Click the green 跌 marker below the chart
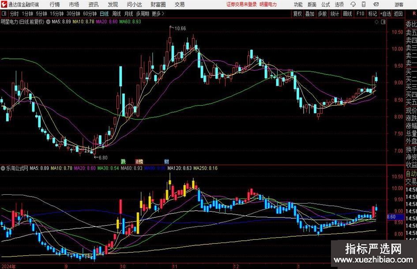The image size is (417, 269). [x=123, y=161]
